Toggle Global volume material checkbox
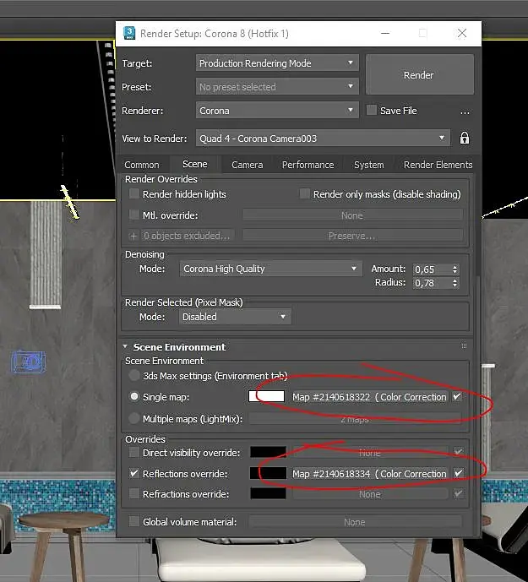Screen dimensions: 528x582 (x=134, y=521)
